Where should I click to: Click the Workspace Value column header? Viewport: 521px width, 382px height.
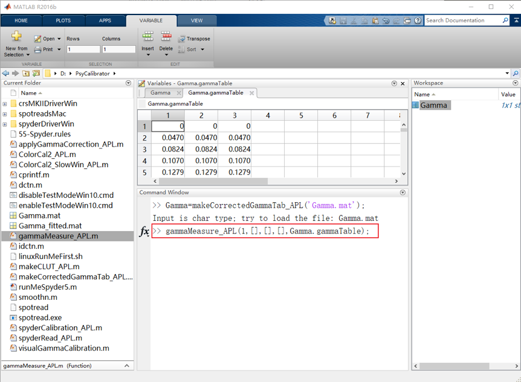[508, 95]
